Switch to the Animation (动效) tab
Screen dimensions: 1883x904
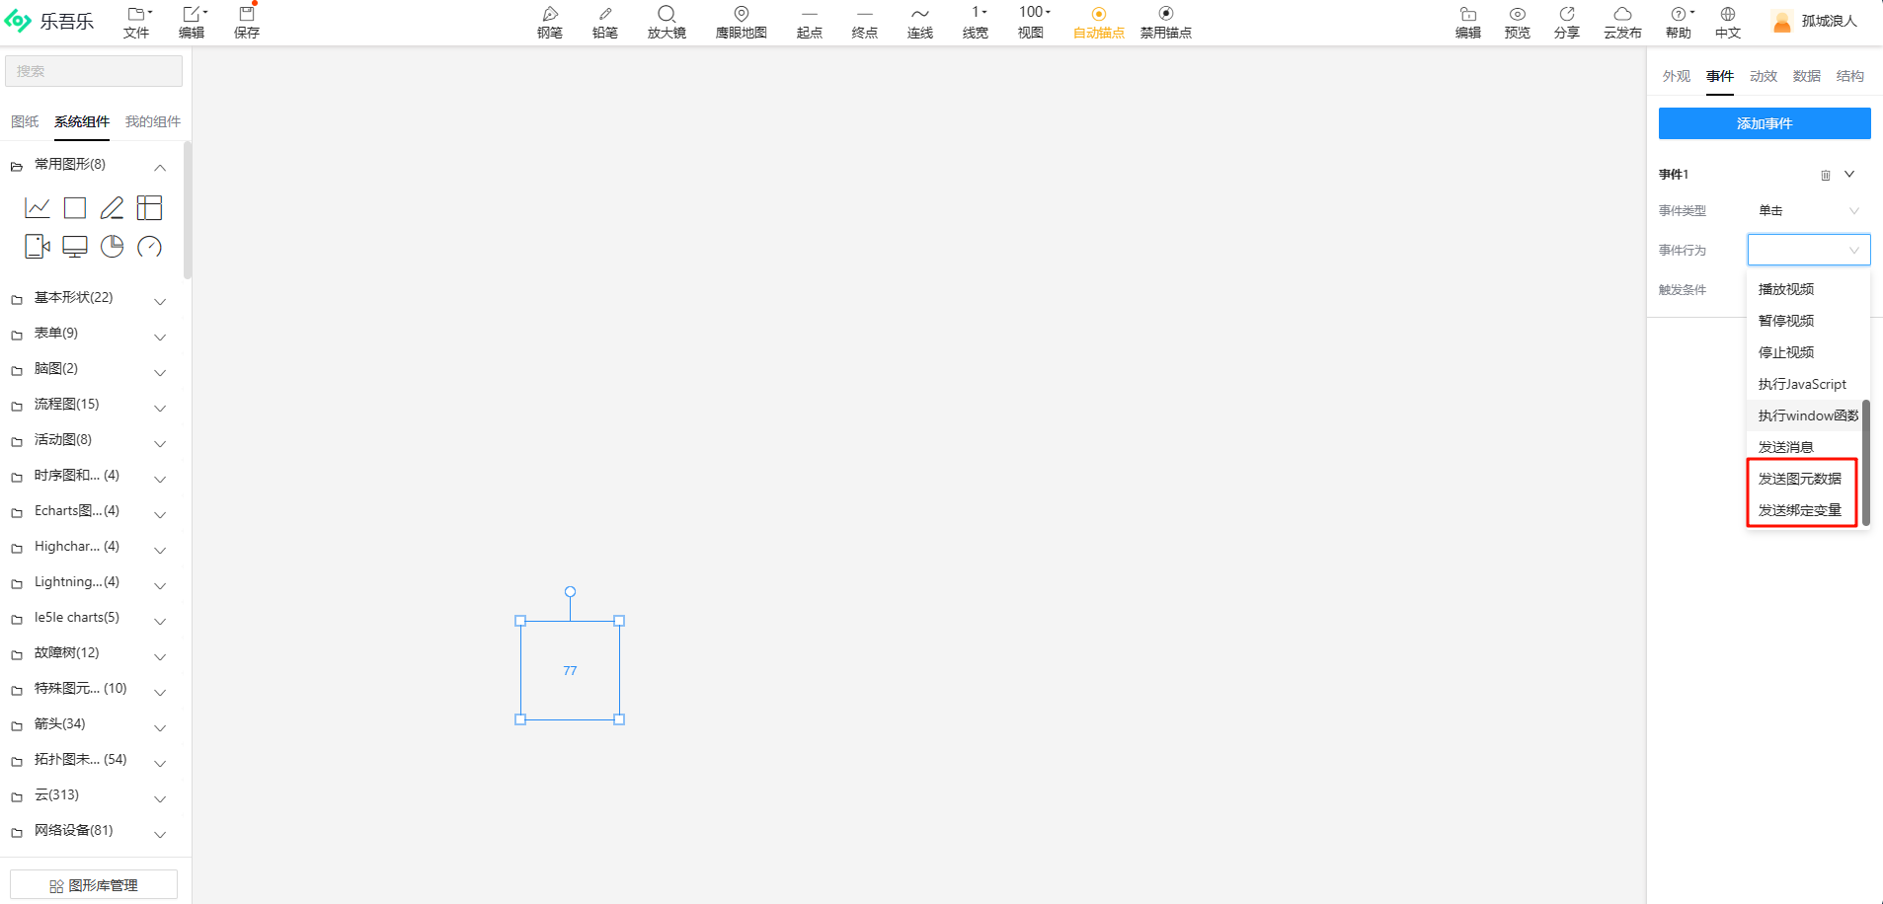[x=1763, y=76]
